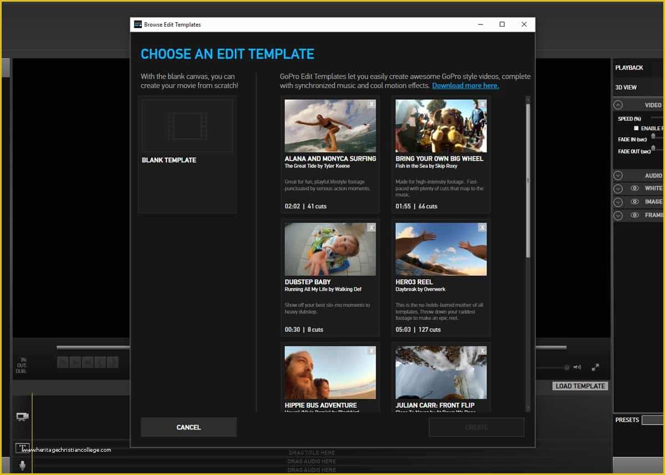
Task: Adjust the FADE IN slider handle
Action: (653, 136)
